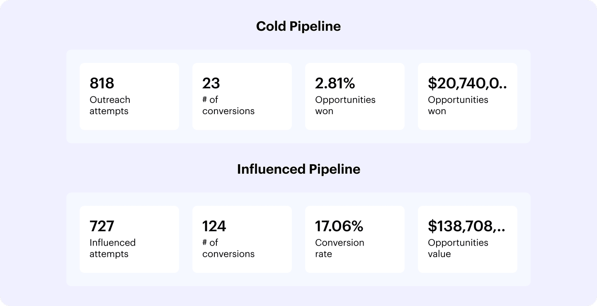This screenshot has width=597, height=306.
Task: Select the 818 outreach value
Action: click(102, 84)
